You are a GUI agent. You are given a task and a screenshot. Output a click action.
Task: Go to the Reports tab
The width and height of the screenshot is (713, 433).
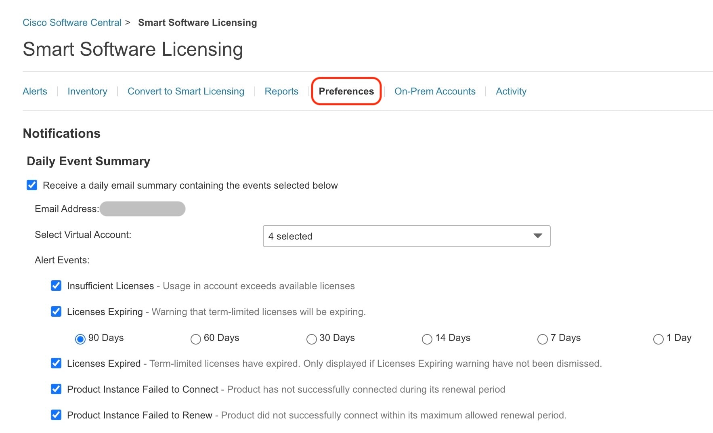point(281,91)
